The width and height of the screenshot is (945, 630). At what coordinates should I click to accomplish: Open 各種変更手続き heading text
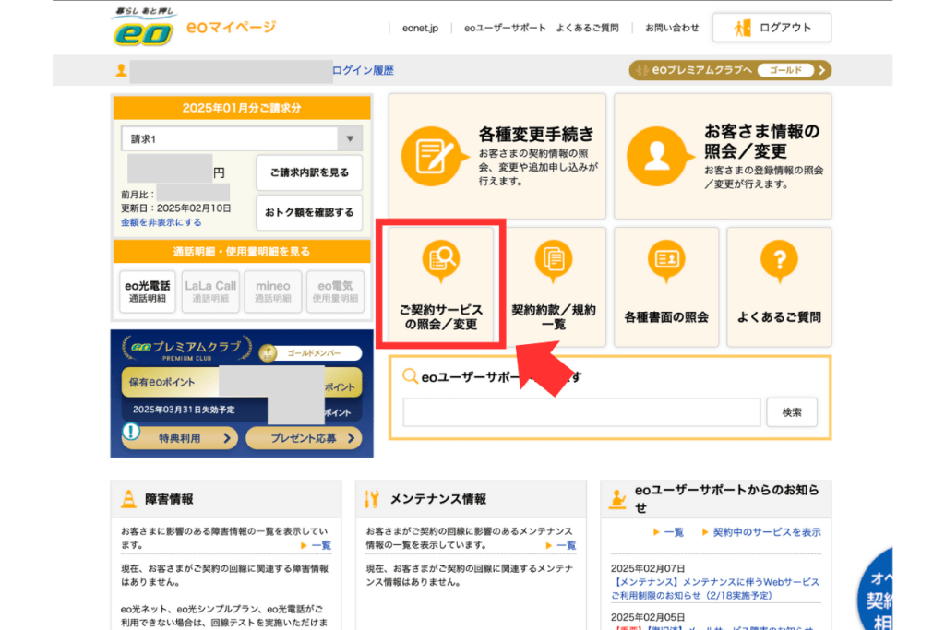click(x=536, y=134)
